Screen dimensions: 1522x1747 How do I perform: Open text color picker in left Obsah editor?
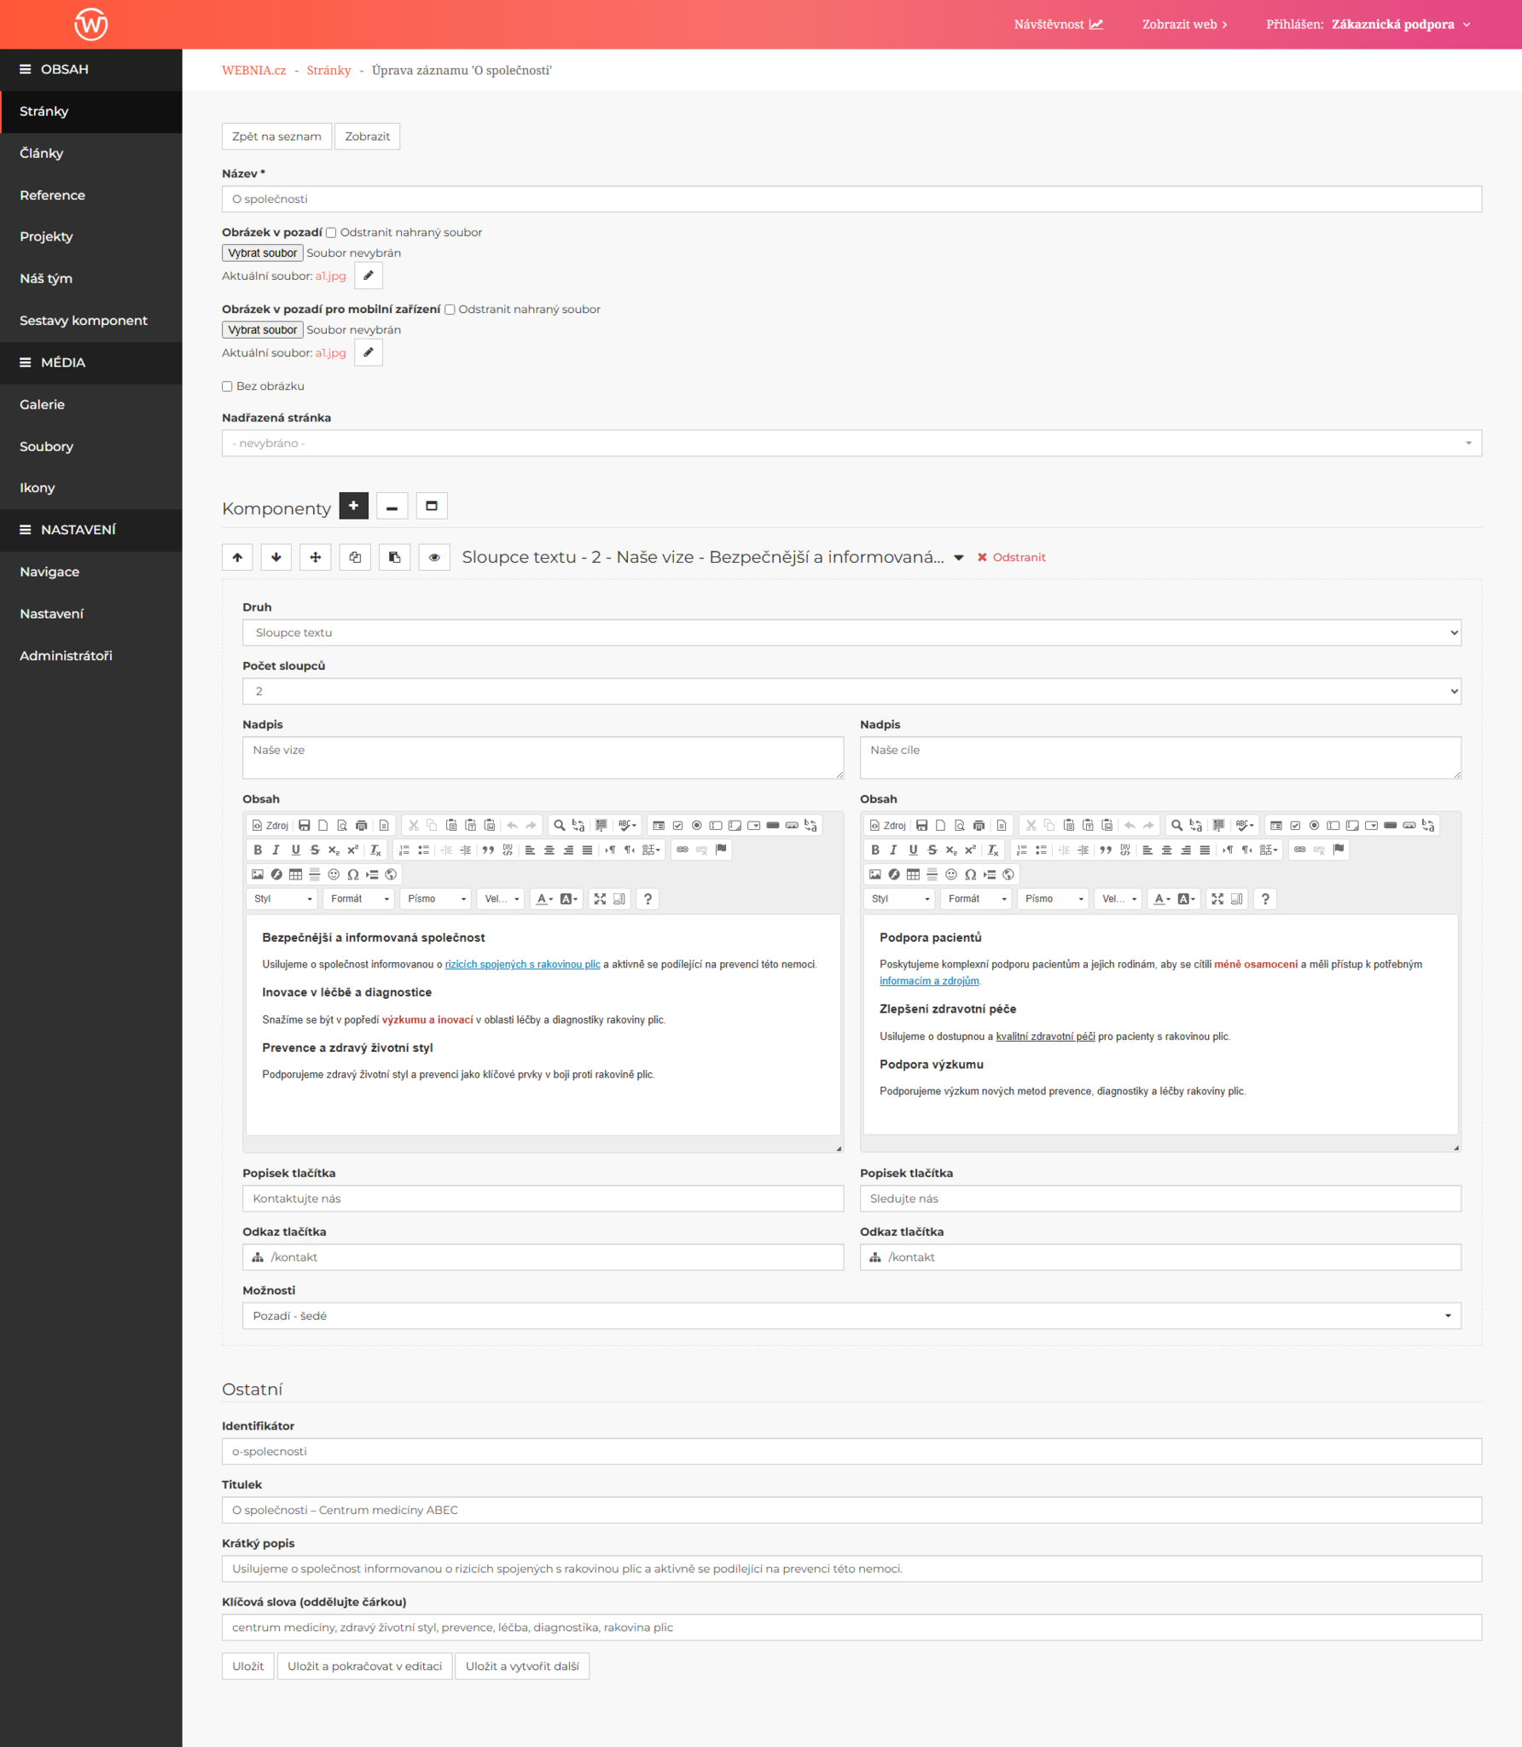(x=543, y=899)
